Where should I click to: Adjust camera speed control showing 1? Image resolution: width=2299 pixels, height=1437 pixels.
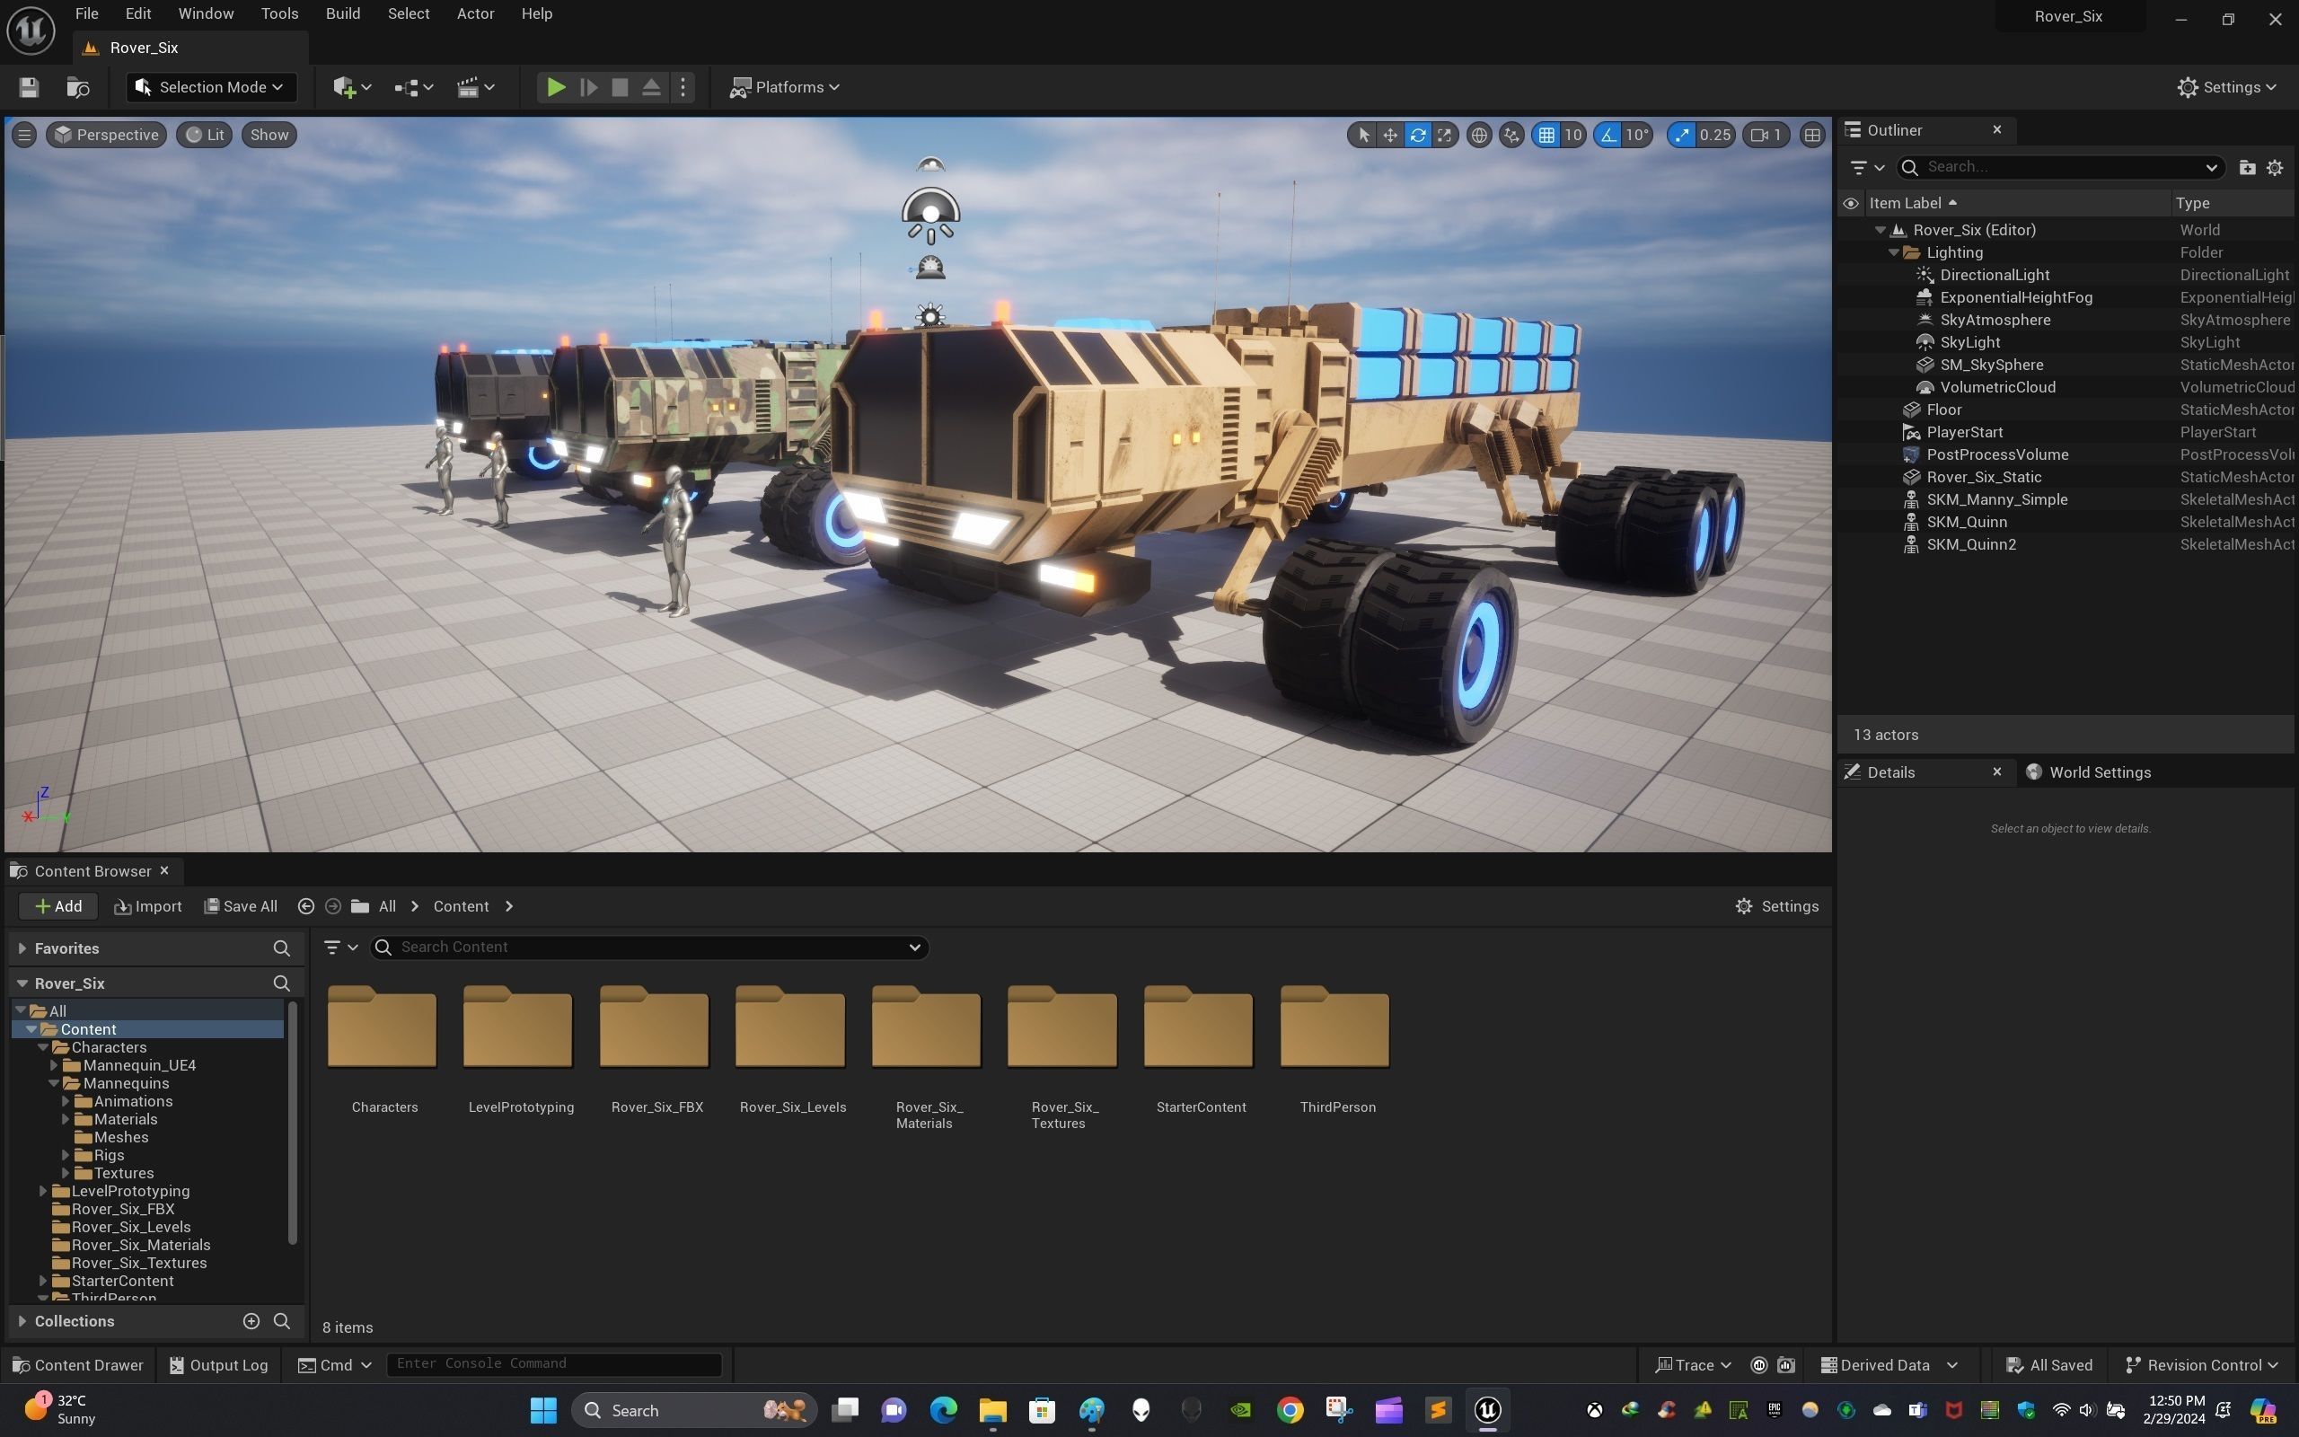coord(1766,135)
